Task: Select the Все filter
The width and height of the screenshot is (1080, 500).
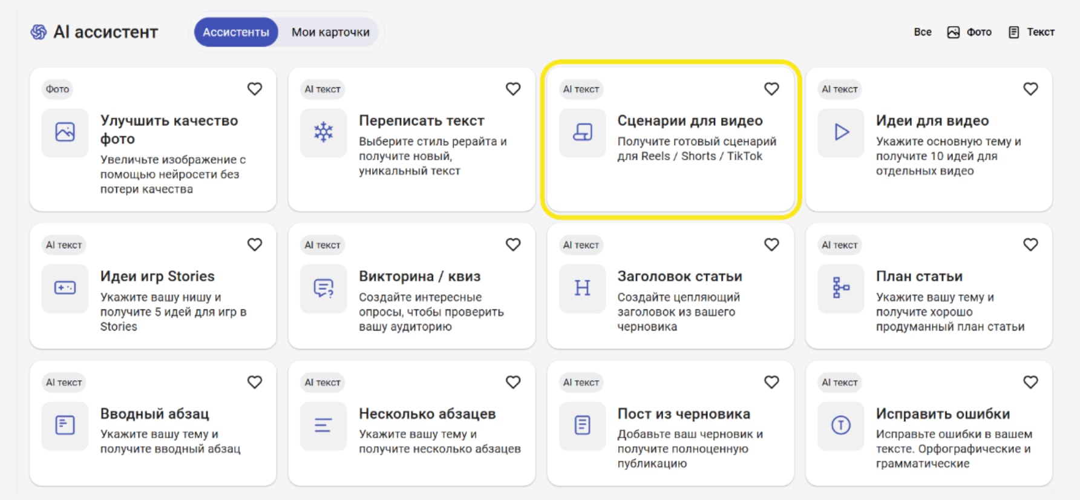Action: point(923,32)
